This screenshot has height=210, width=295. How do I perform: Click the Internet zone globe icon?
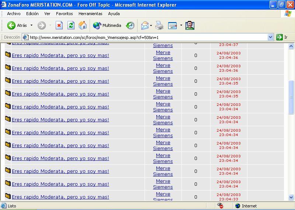point(237,206)
